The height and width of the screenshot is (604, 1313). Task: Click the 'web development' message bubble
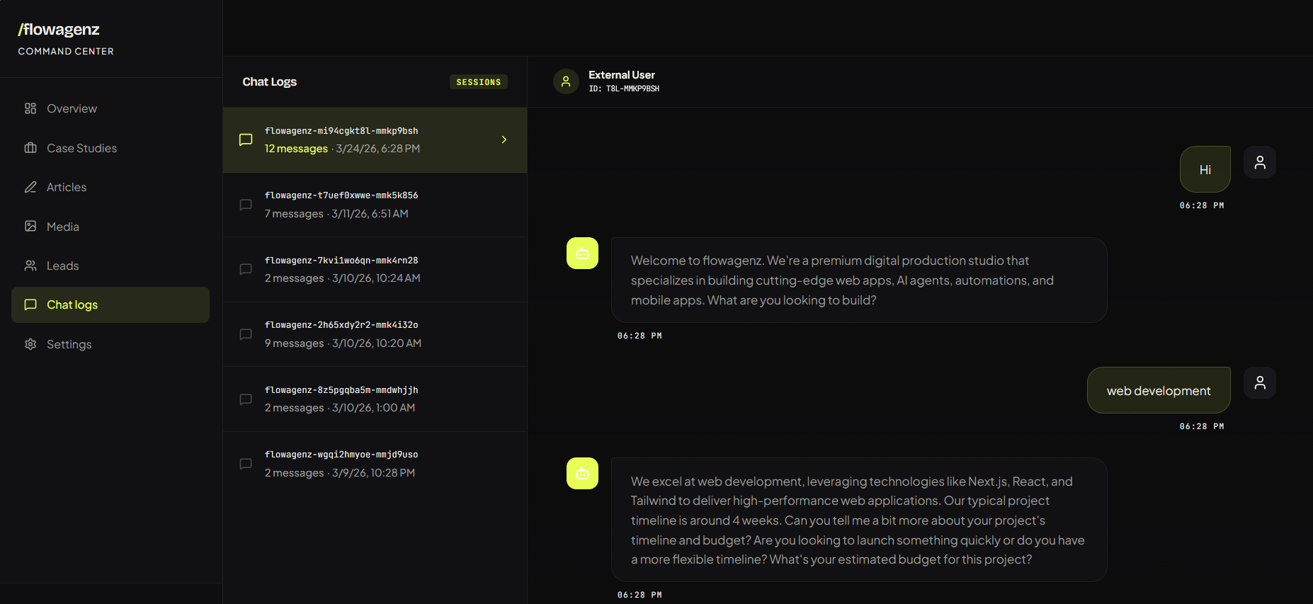1159,390
